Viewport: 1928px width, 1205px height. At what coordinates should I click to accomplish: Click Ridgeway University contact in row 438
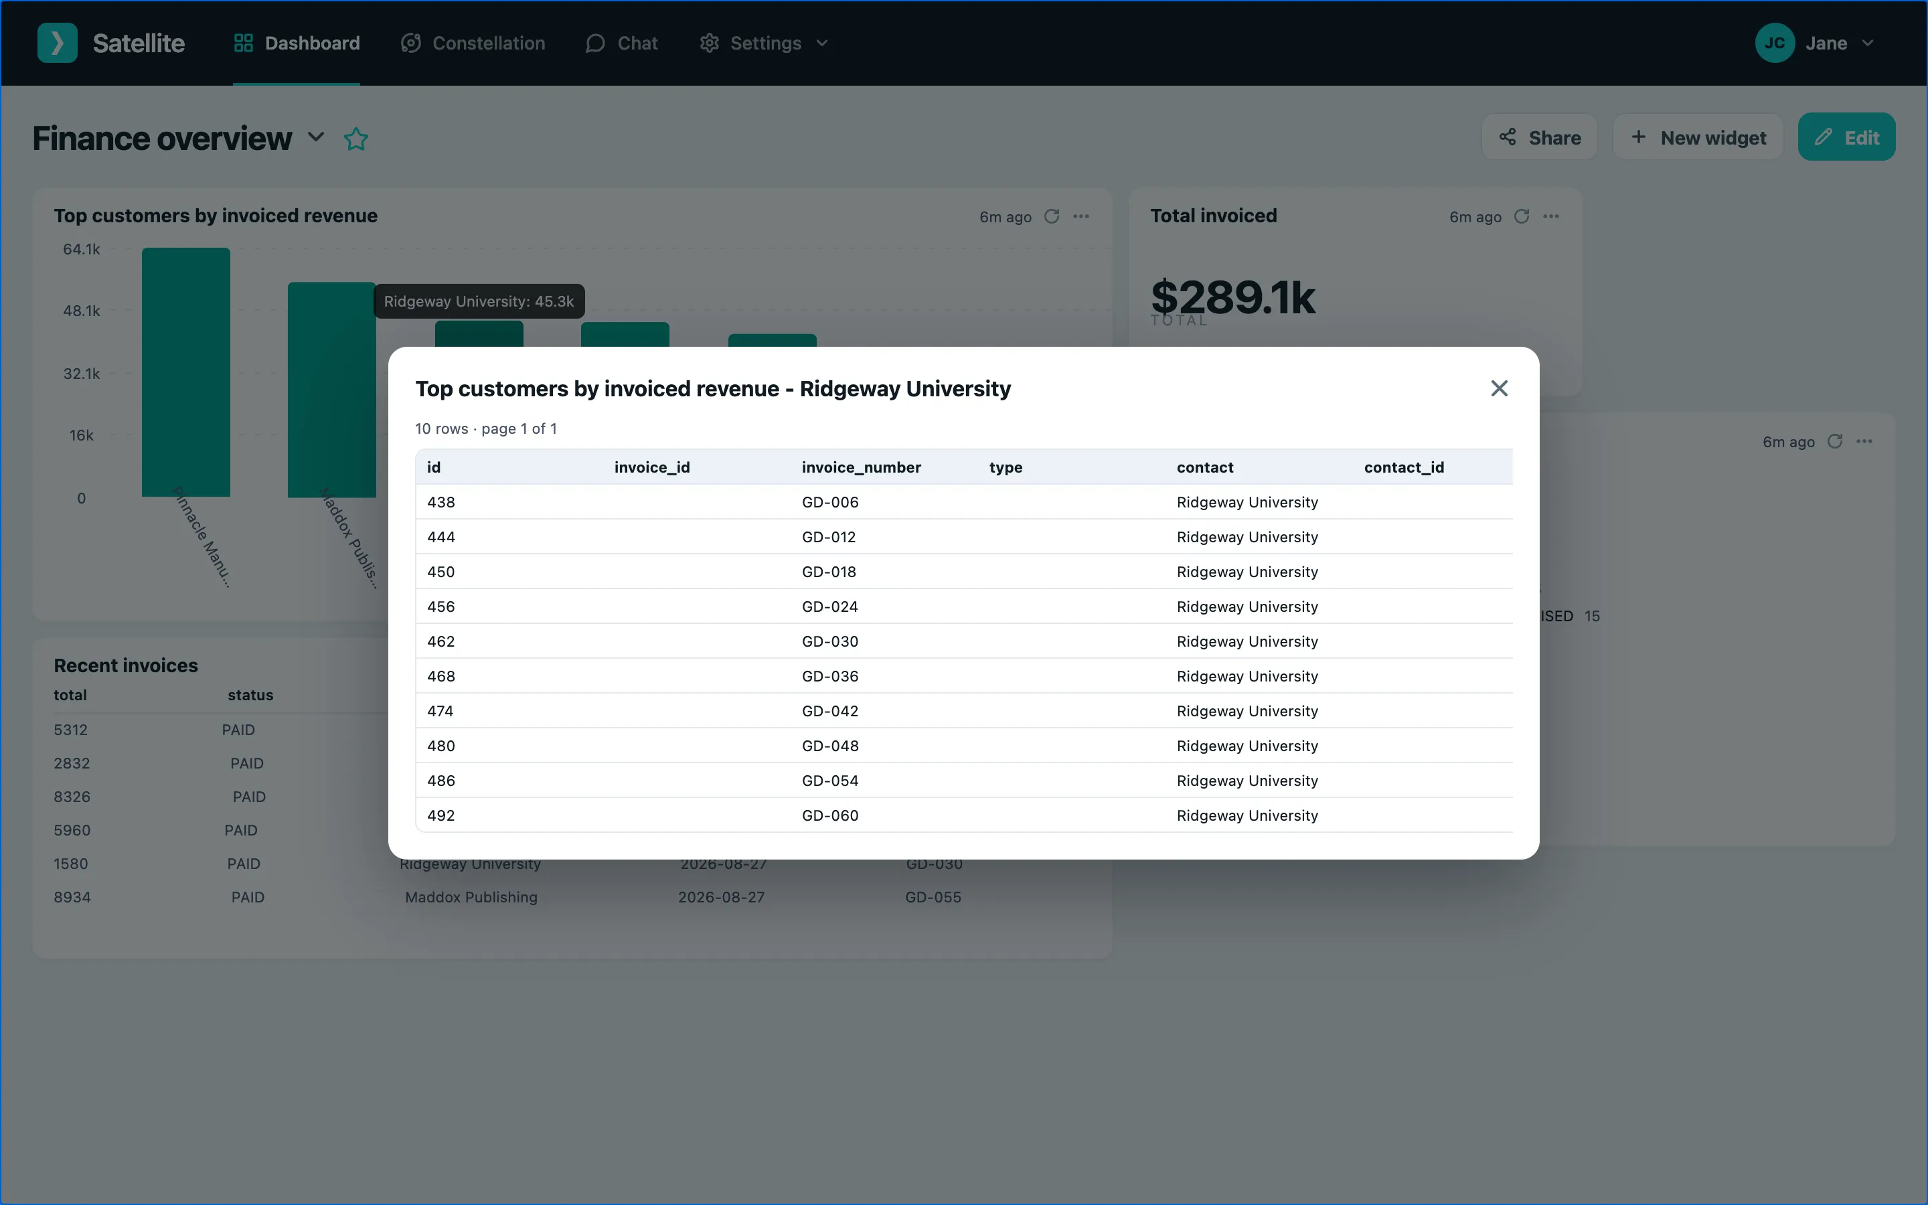pos(1247,502)
